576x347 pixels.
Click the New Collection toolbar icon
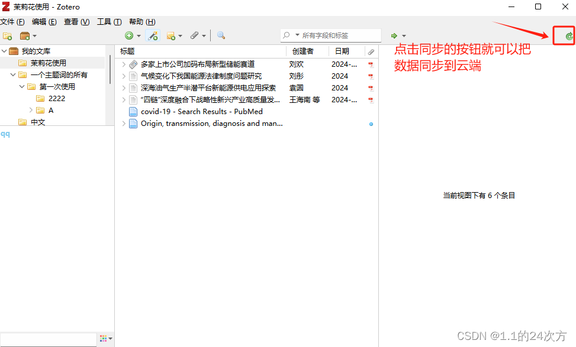(x=7, y=36)
